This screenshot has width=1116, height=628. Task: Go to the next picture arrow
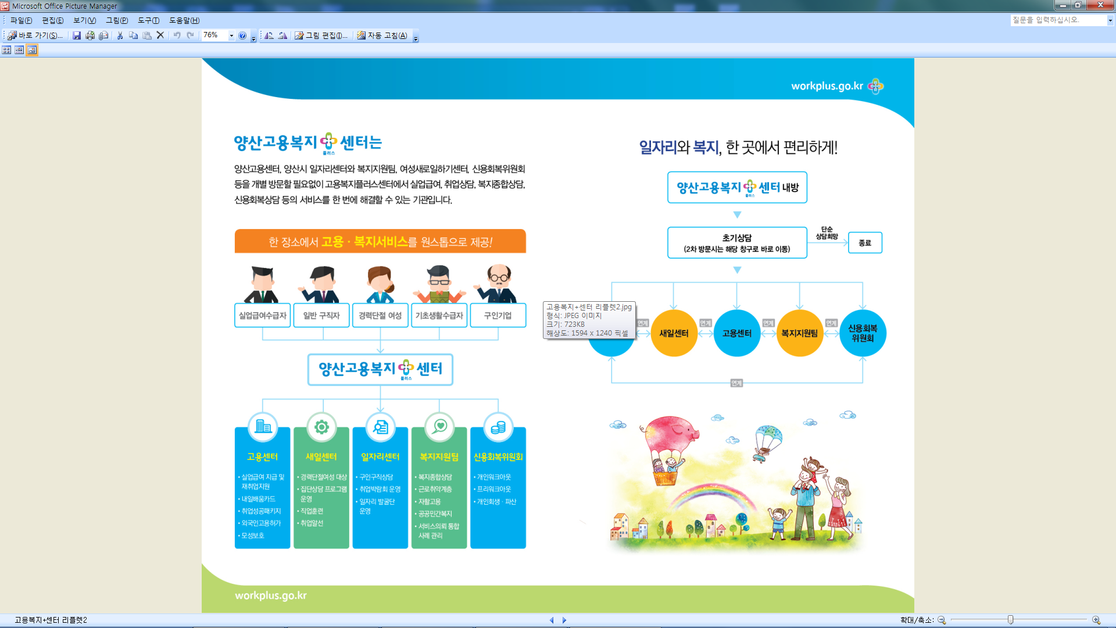(x=564, y=620)
